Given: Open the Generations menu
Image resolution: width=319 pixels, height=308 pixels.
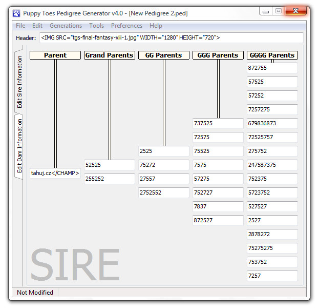Looking at the screenshot, I should 66,26.
